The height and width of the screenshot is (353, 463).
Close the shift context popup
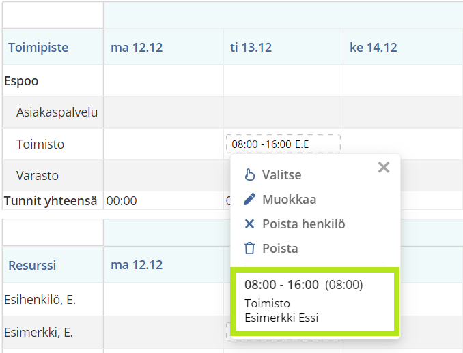384,168
